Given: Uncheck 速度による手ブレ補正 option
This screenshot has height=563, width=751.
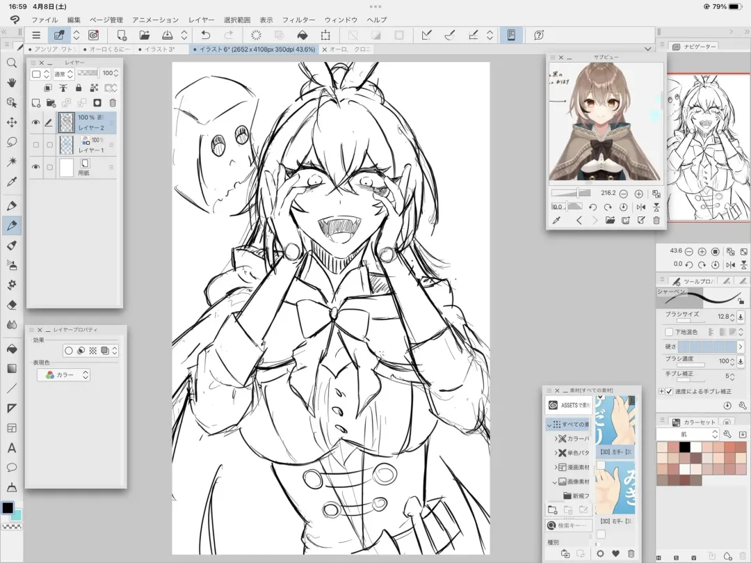Looking at the screenshot, I should tap(669, 391).
